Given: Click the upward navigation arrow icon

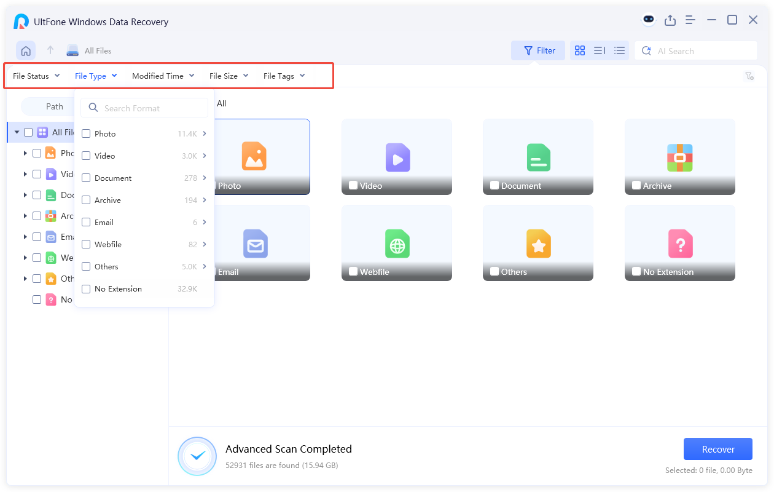Looking at the screenshot, I should (x=50, y=50).
